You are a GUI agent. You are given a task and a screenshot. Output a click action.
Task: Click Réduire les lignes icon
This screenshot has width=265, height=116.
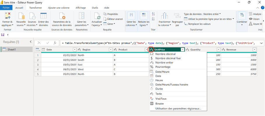coord(144,15)
